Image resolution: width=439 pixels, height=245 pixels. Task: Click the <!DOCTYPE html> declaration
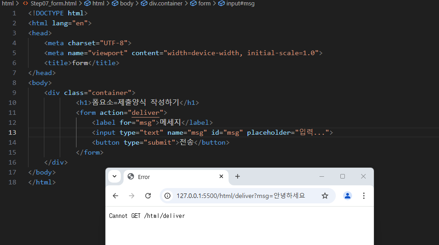(58, 13)
